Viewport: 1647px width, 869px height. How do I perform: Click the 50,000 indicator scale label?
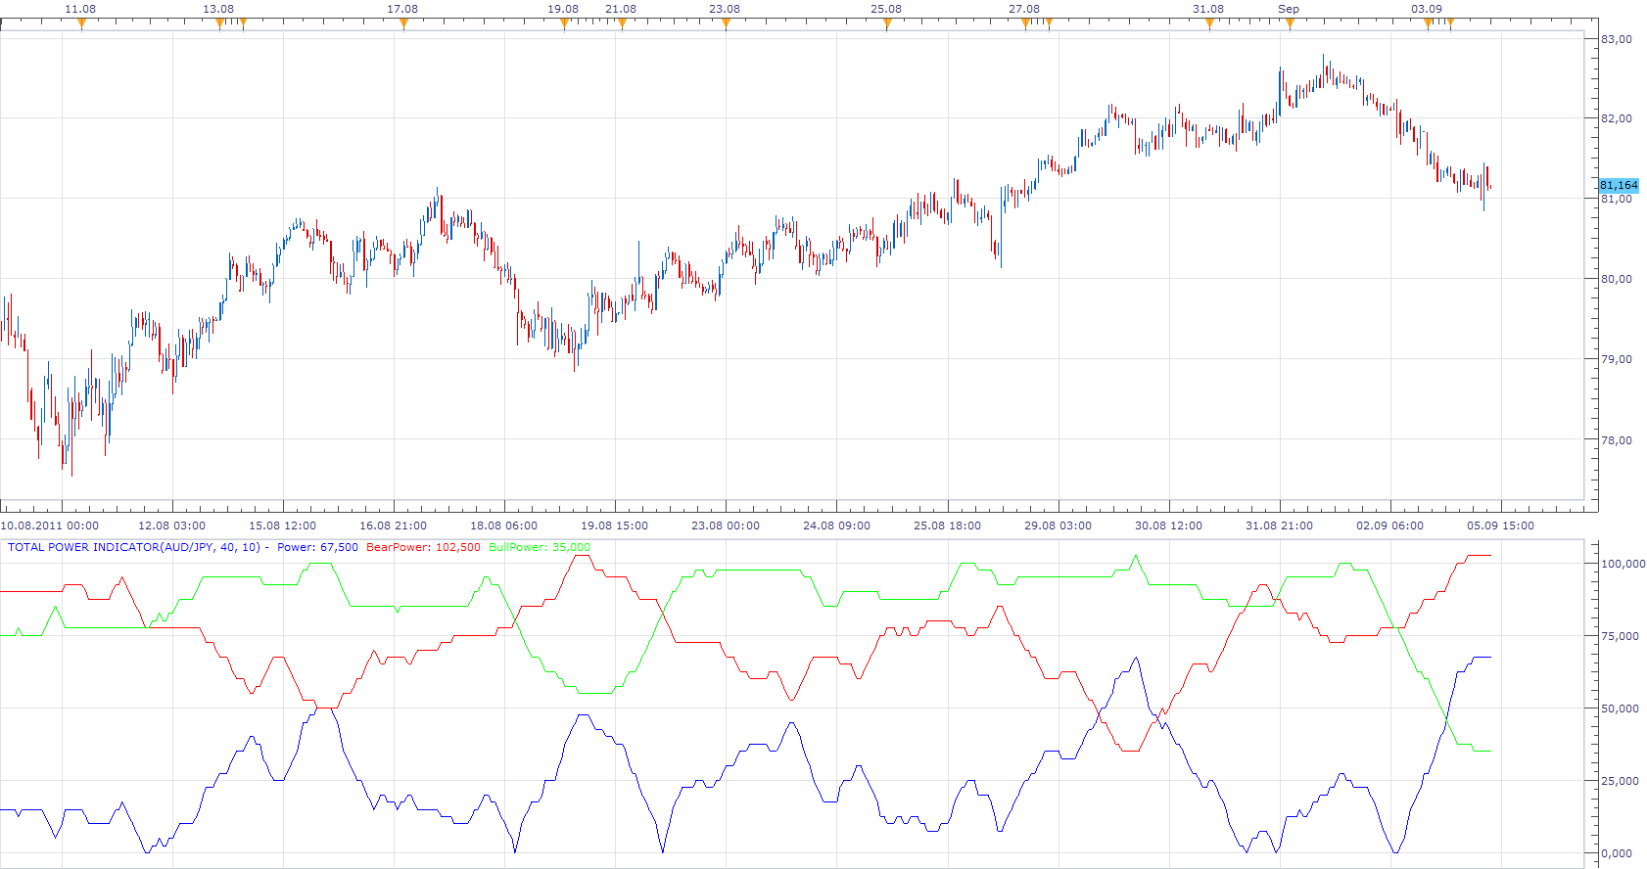pyautogui.click(x=1620, y=709)
